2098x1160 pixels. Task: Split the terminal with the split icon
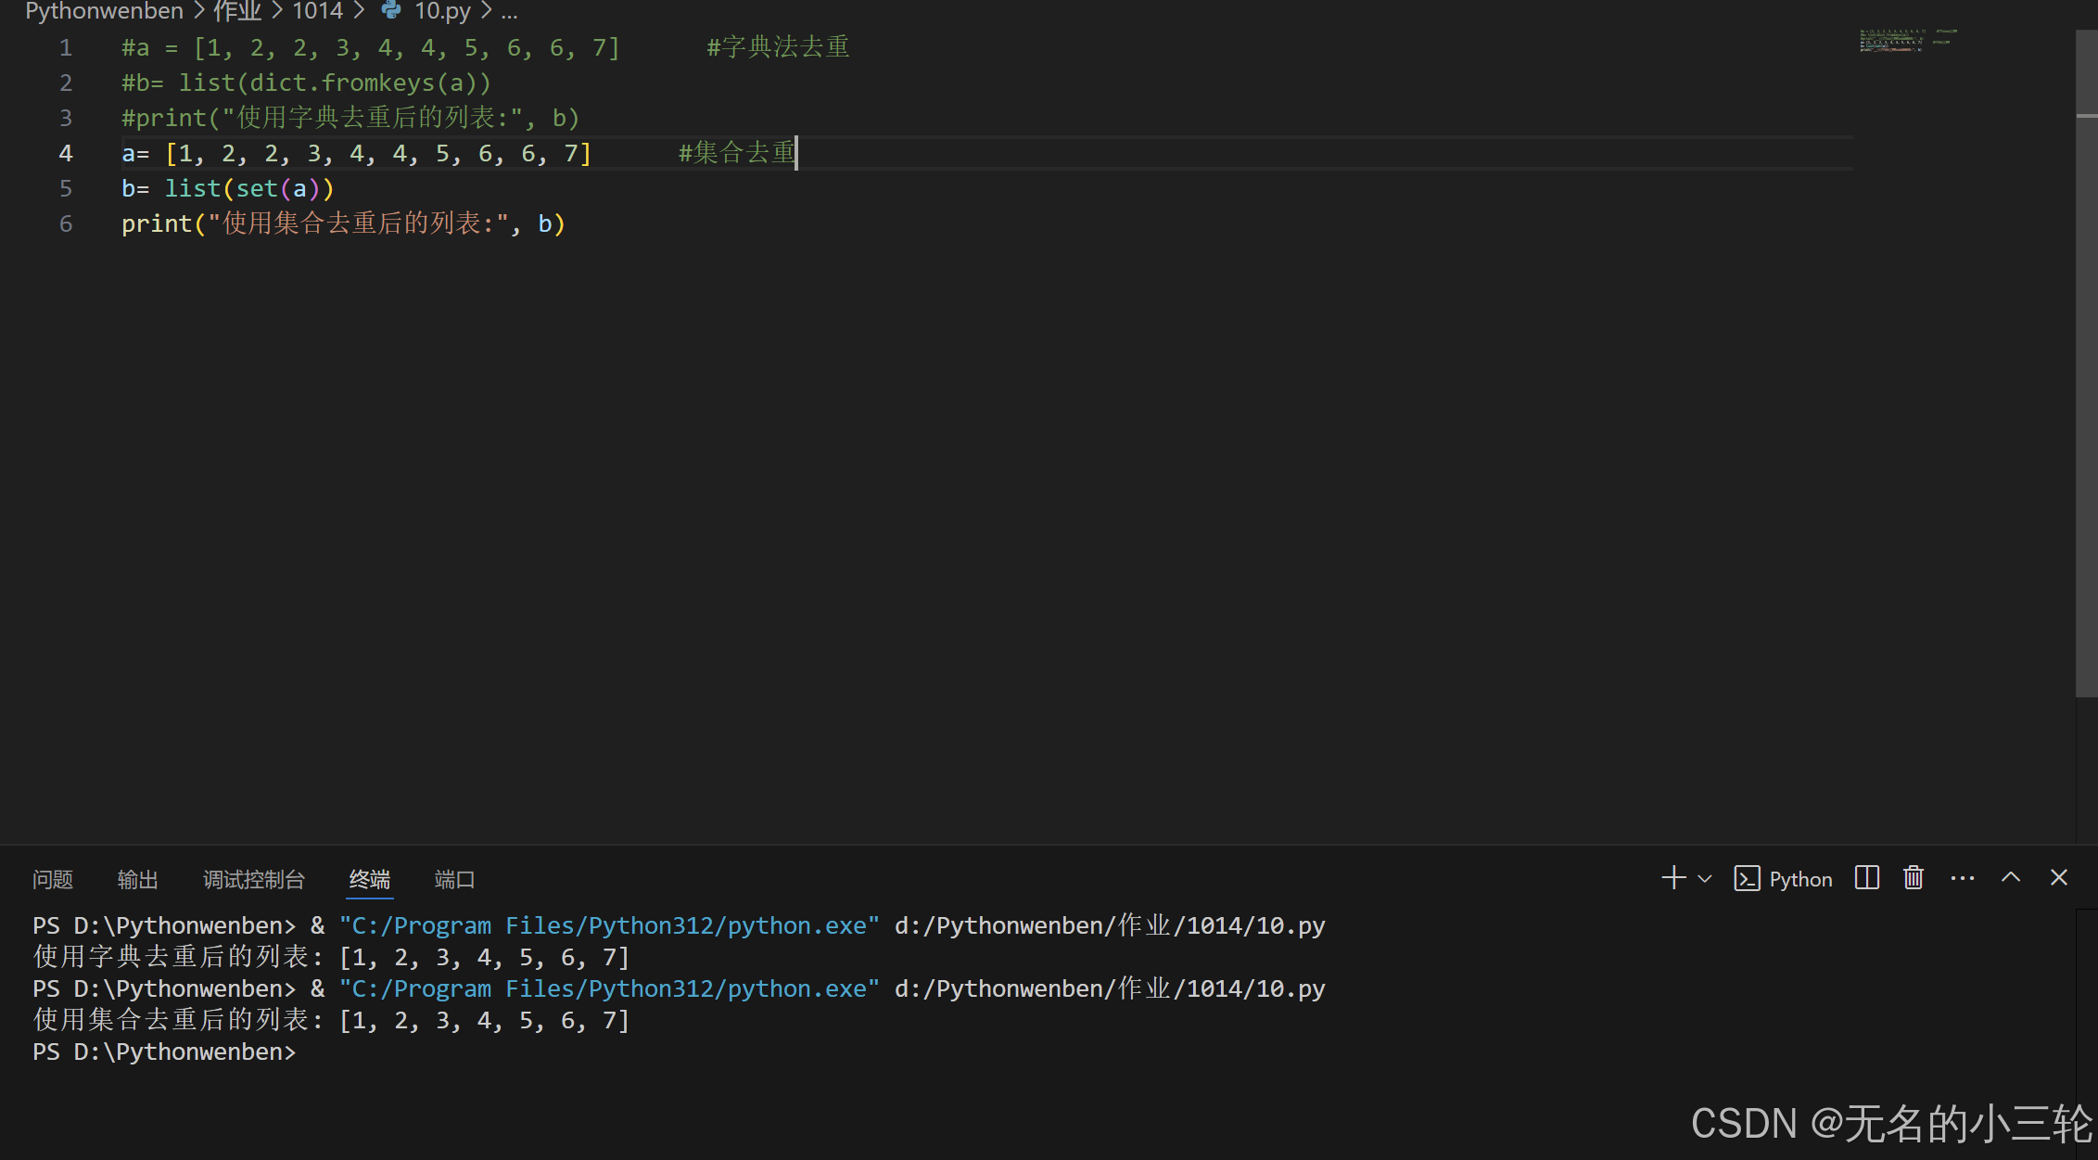pyautogui.click(x=1866, y=878)
